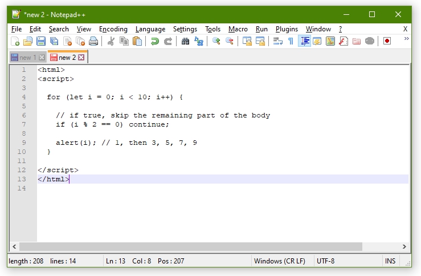The image size is (421, 276).
Task: Undo the last edit with green arrow
Action: 154,41
